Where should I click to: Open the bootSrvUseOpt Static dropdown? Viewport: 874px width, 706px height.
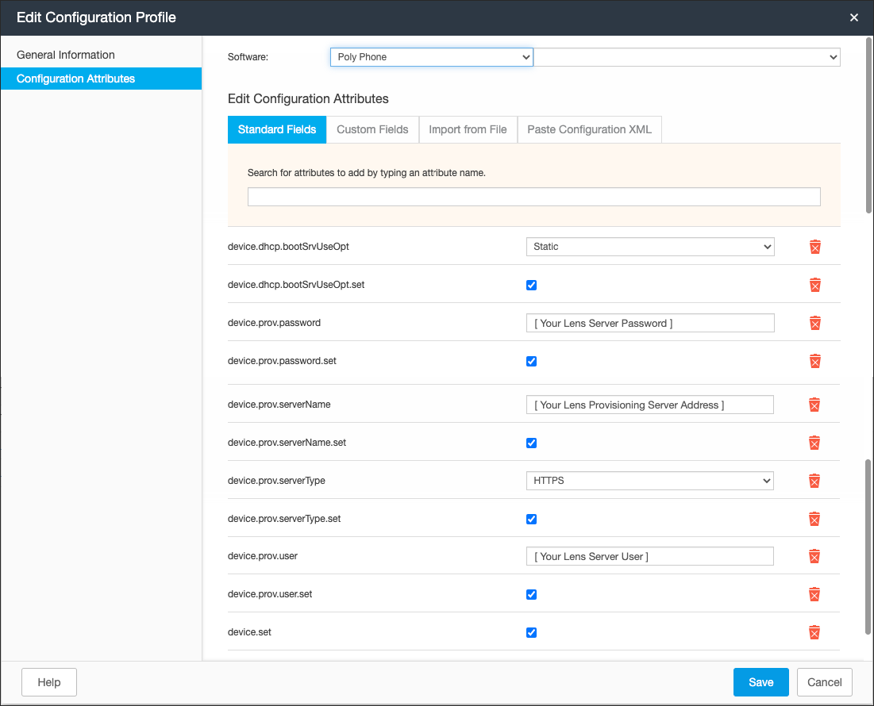650,247
